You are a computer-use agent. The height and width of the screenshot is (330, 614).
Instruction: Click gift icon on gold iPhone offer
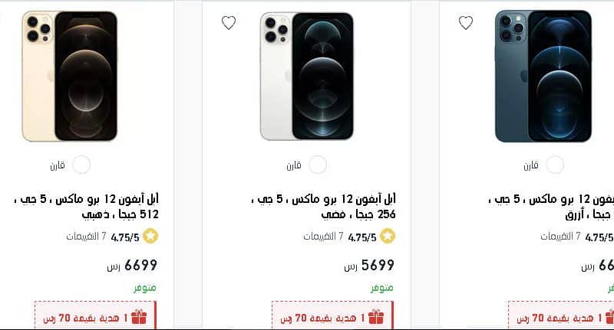pos(139,317)
